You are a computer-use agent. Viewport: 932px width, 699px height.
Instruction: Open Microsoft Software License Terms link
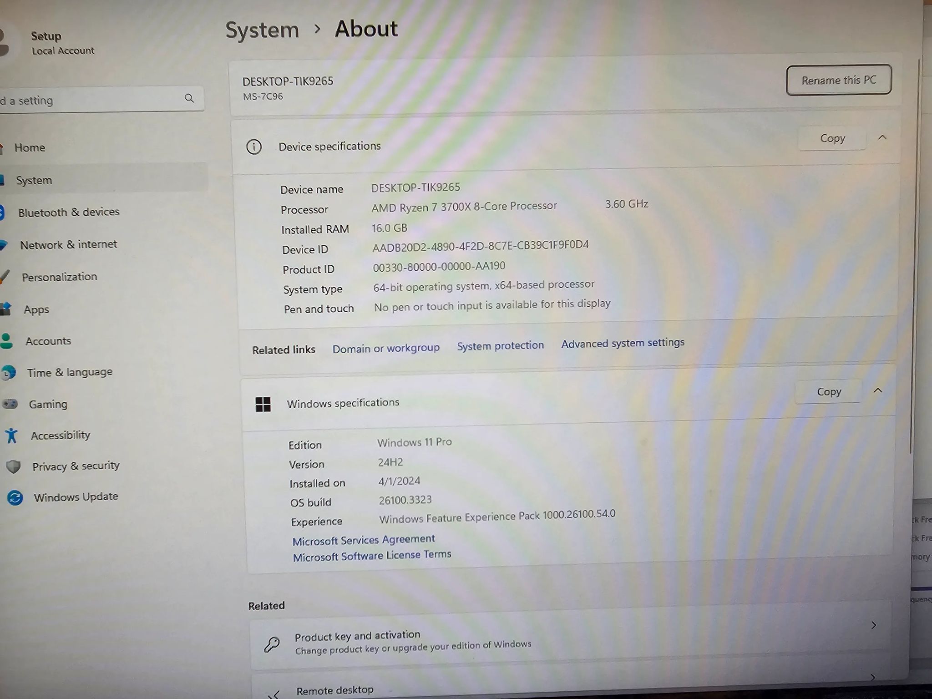tap(372, 556)
